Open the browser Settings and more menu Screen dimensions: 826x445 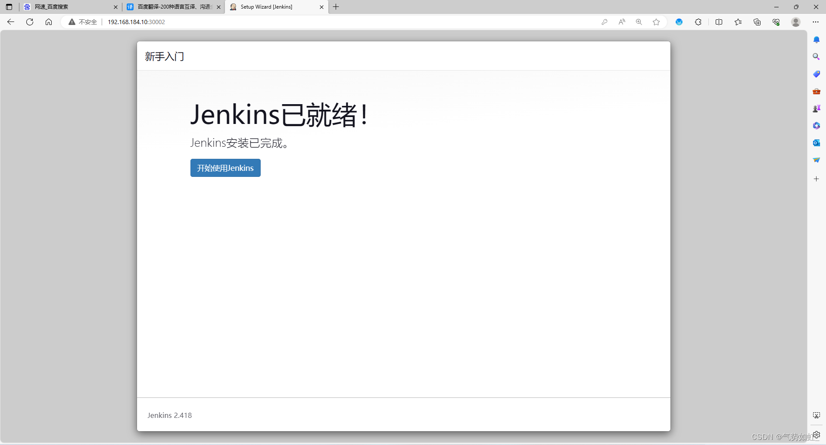pyautogui.click(x=816, y=22)
